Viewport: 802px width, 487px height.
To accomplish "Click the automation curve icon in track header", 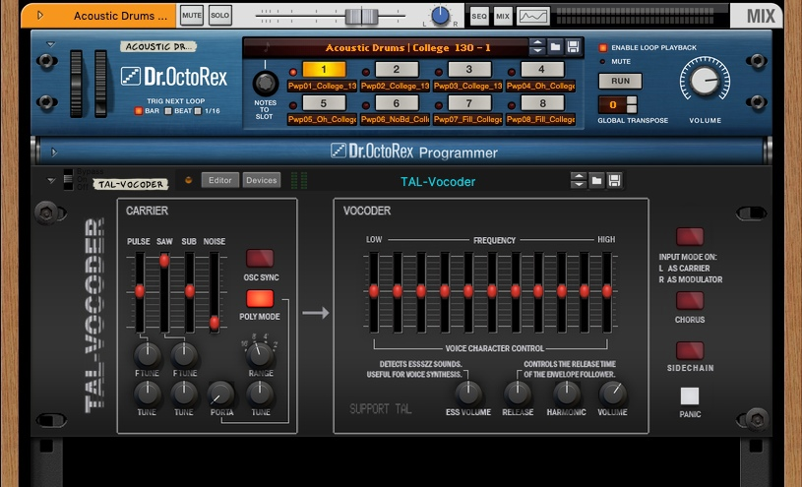I will coord(533,16).
